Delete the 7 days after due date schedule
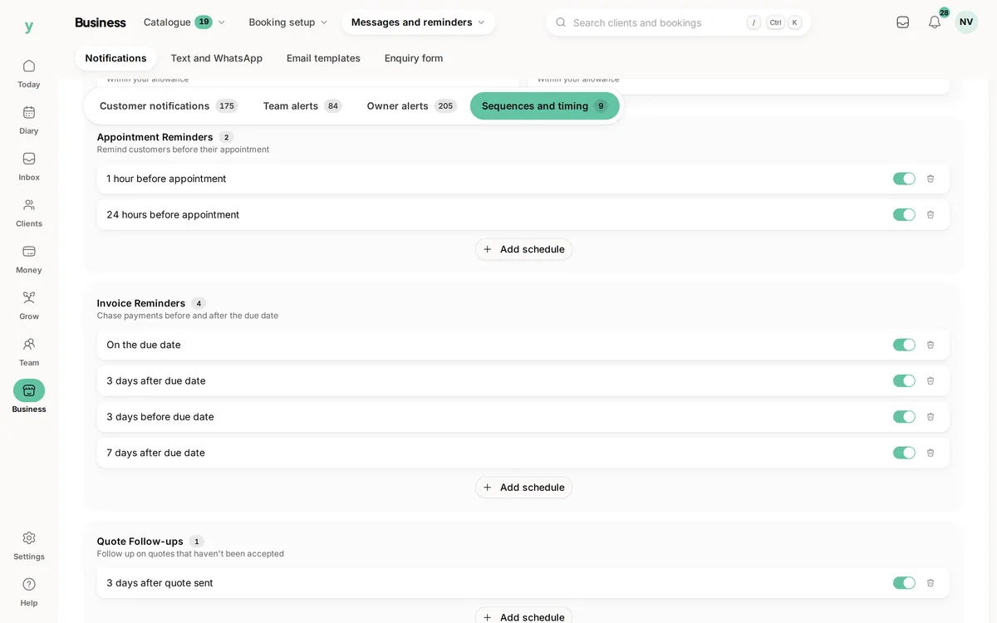Image resolution: width=997 pixels, height=623 pixels. pyautogui.click(x=931, y=453)
